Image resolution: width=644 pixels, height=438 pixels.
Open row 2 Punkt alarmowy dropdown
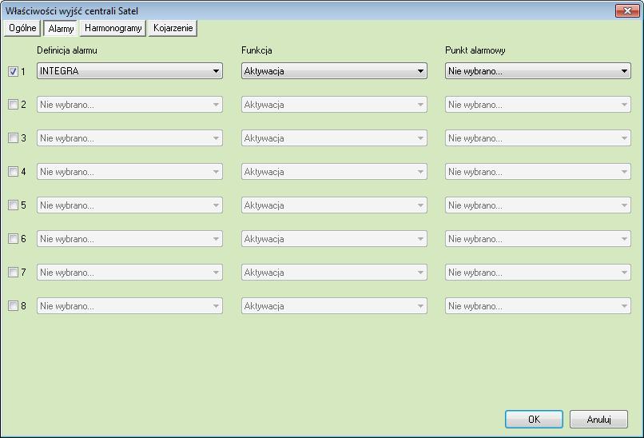click(538, 105)
